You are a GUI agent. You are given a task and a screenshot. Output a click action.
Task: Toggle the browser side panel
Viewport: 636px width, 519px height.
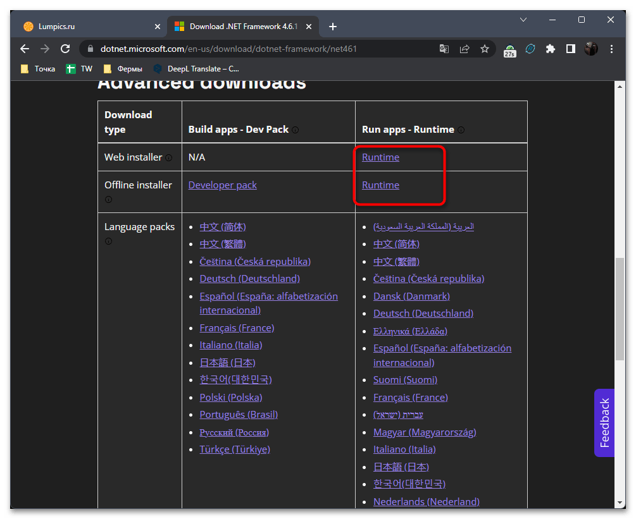pyautogui.click(x=571, y=49)
